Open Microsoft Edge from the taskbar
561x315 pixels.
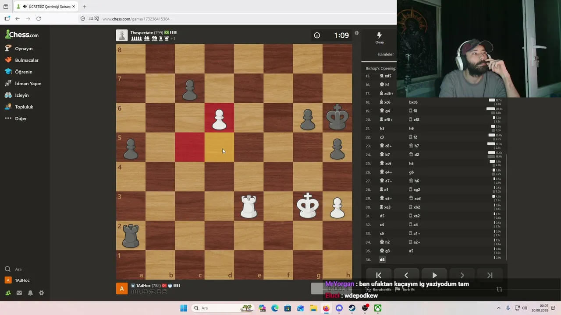pos(275,308)
